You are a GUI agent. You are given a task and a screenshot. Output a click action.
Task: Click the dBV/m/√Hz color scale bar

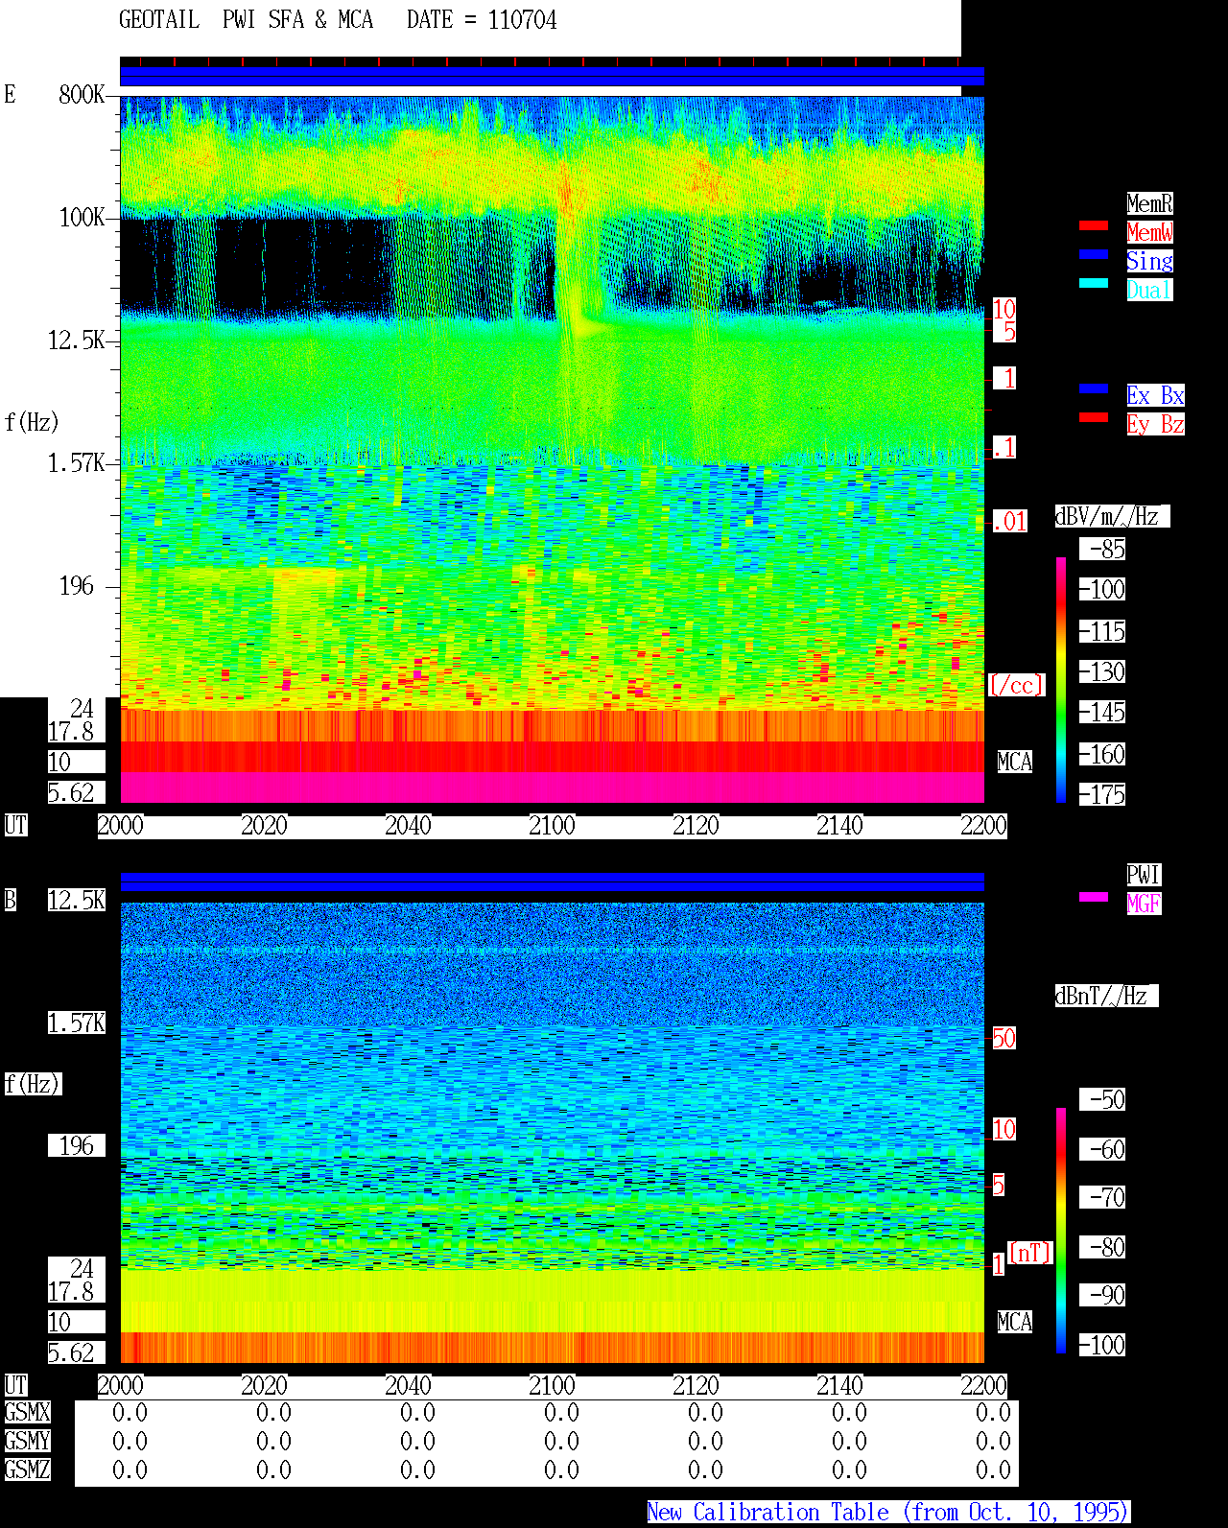tap(1061, 679)
